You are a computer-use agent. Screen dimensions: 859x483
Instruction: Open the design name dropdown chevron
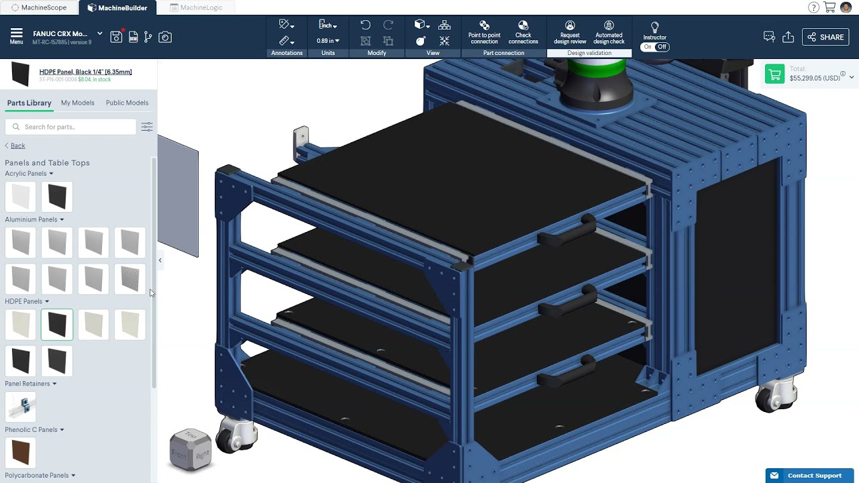(99, 33)
